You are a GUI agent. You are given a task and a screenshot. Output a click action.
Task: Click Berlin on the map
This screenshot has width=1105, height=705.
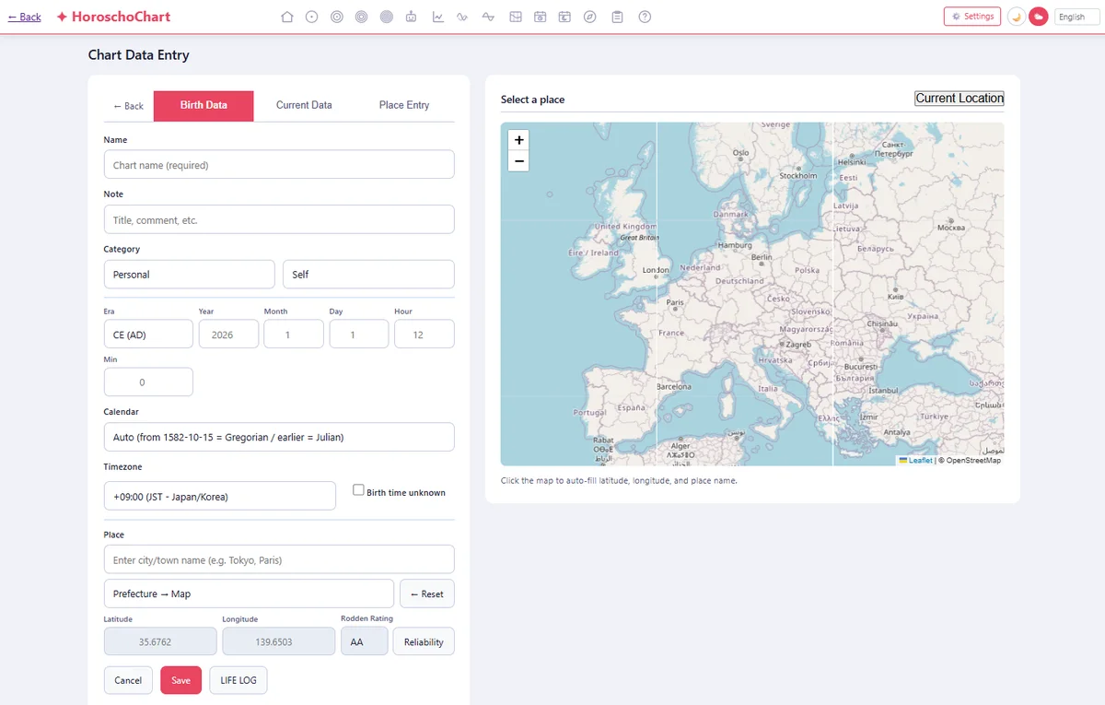point(762,257)
